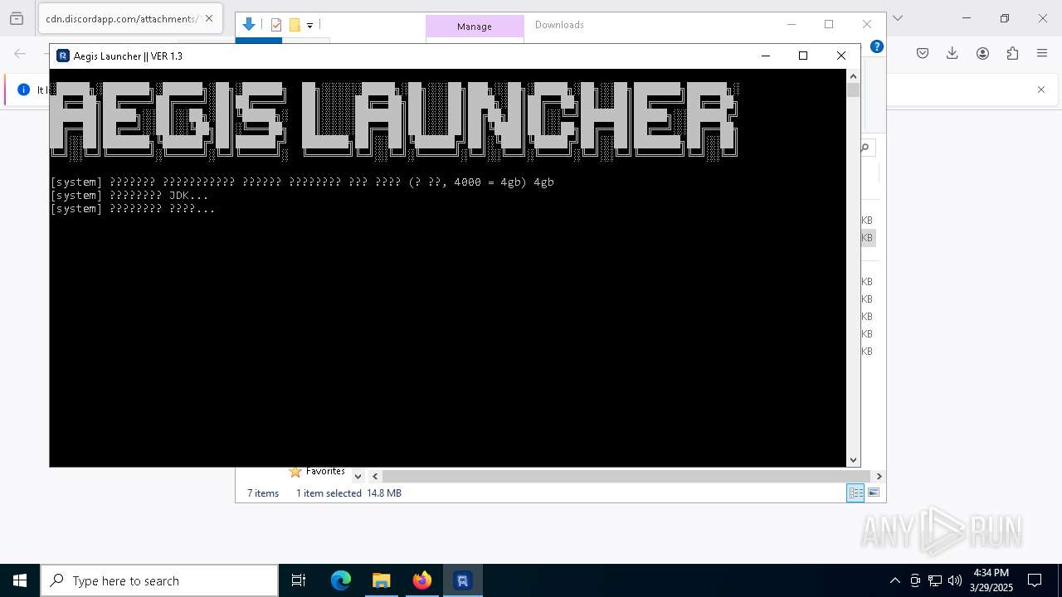Launch Microsoft Edge from the taskbar
1062x597 pixels.
coord(341,580)
